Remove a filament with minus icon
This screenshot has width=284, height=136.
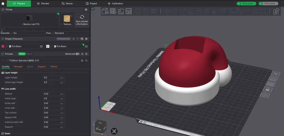pyautogui.click(x=78, y=39)
